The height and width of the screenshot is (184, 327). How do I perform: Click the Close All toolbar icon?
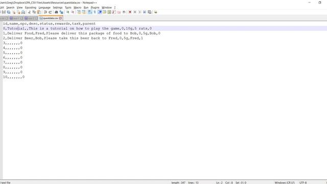point(18,12)
